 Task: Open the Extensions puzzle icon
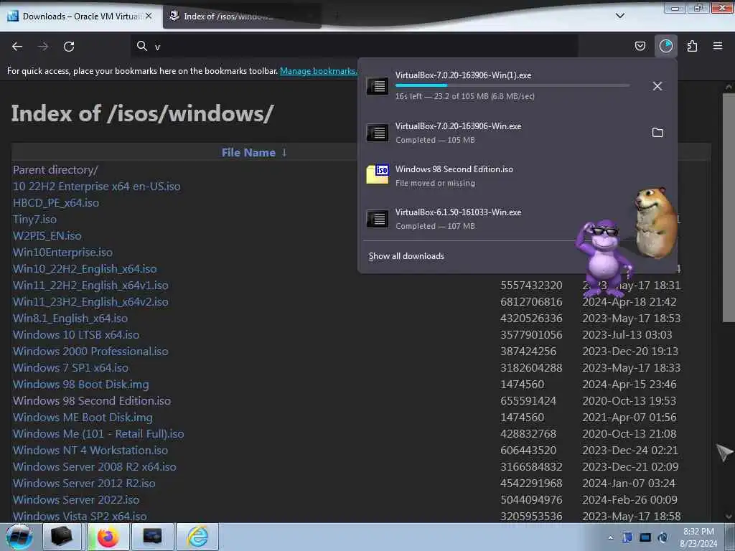(x=692, y=46)
